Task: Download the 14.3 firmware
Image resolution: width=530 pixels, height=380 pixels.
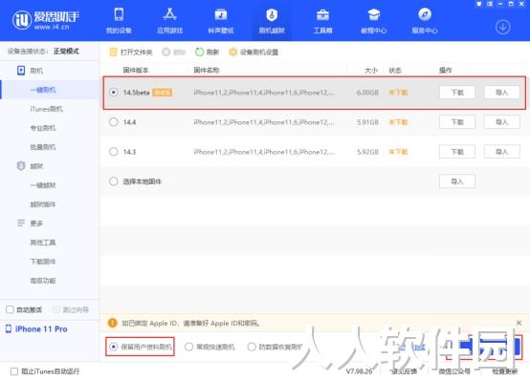Action: pyautogui.click(x=457, y=152)
